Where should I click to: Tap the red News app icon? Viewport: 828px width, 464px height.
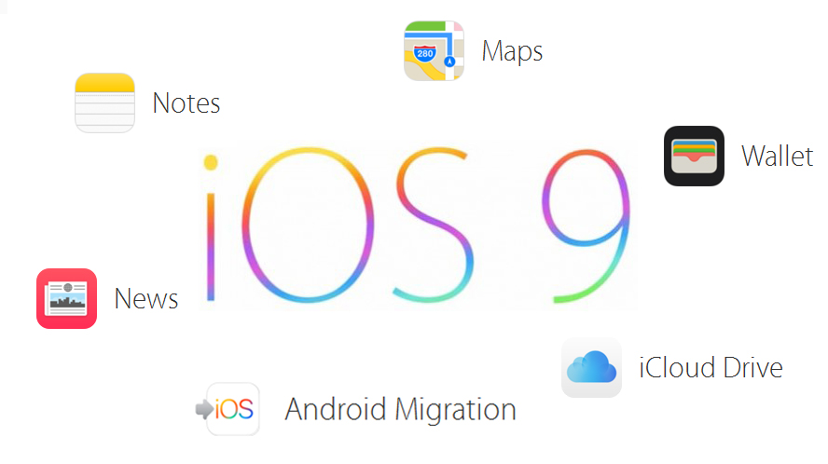point(66,298)
